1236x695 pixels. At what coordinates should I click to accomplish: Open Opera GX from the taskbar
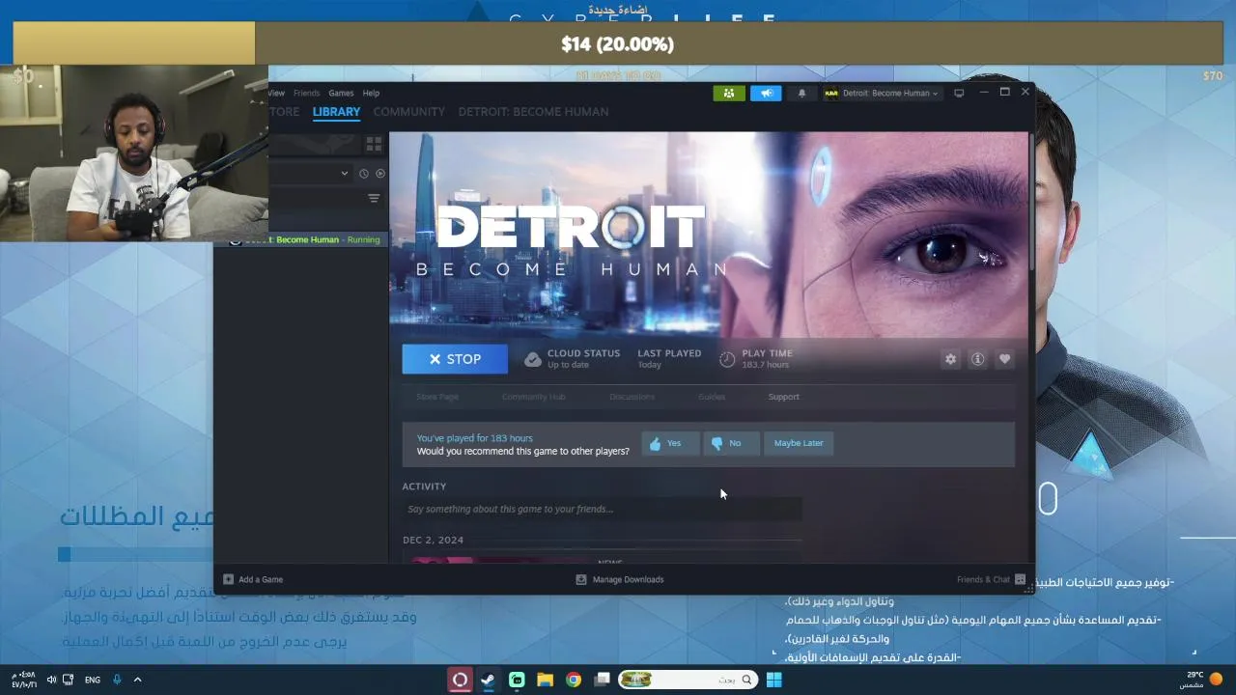[460, 680]
